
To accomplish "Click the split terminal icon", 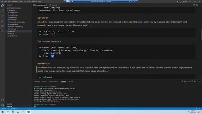I will coord(192,81).
